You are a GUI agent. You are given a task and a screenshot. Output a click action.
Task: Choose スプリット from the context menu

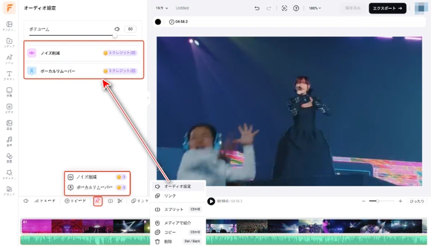[174, 210]
